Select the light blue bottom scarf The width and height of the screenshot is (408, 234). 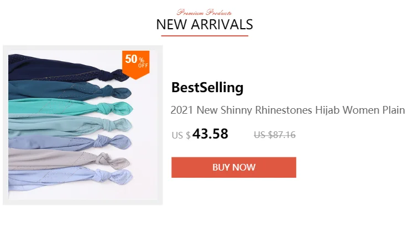tap(70, 179)
